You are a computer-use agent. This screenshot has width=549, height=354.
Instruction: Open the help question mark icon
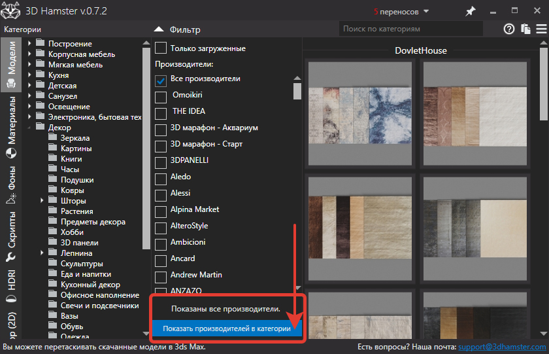pyautogui.click(x=509, y=29)
